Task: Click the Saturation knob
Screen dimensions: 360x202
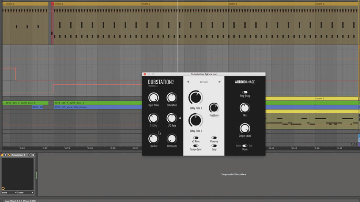Action: point(172,98)
